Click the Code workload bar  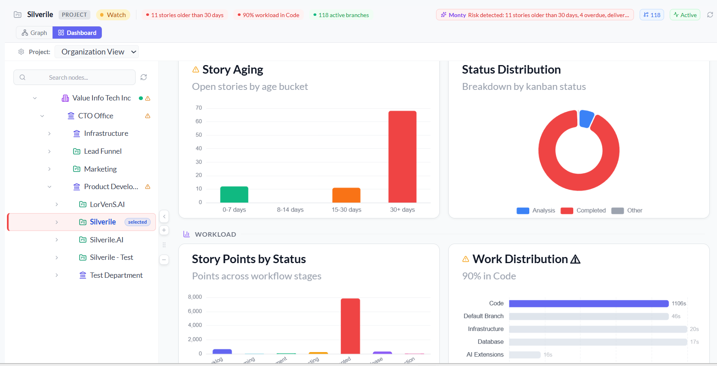pyautogui.click(x=589, y=303)
